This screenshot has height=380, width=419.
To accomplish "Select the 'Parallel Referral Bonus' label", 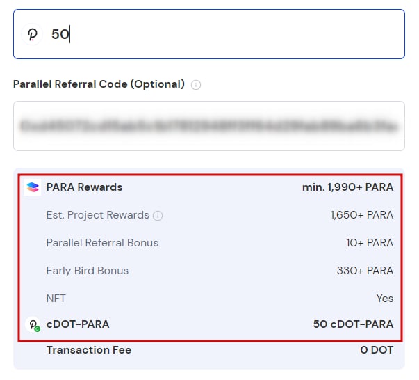I will pos(102,243).
